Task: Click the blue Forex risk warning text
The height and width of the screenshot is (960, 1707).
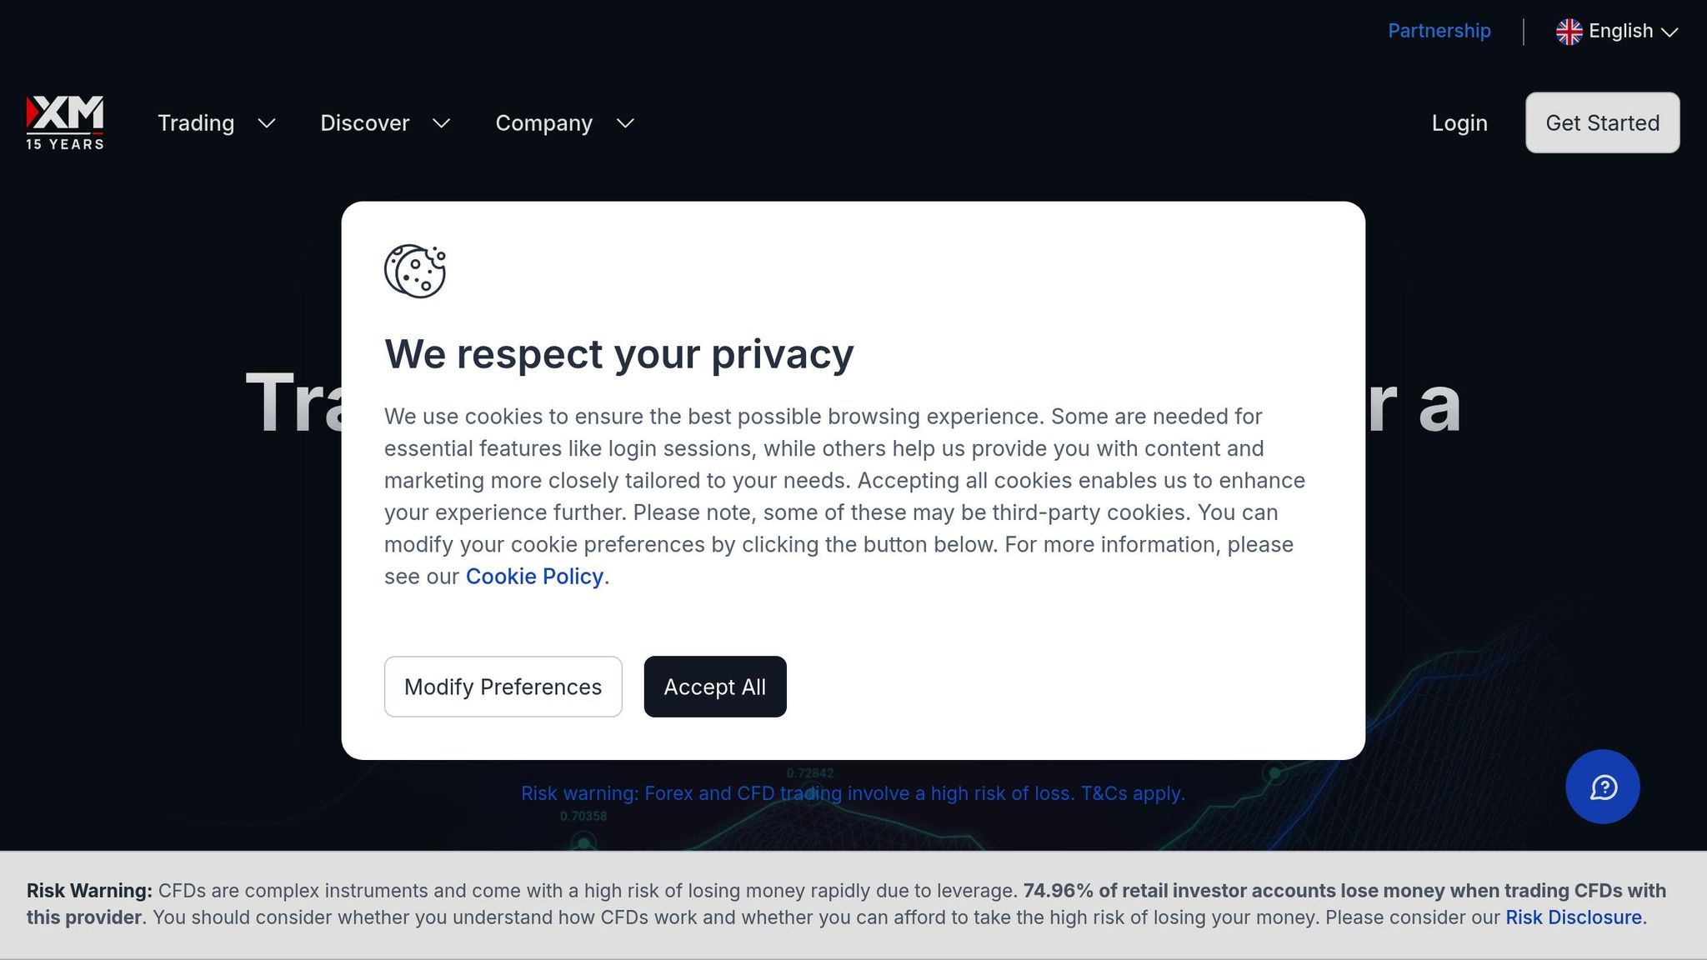Action: (x=853, y=793)
